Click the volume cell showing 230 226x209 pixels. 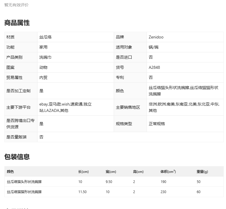[164, 192]
